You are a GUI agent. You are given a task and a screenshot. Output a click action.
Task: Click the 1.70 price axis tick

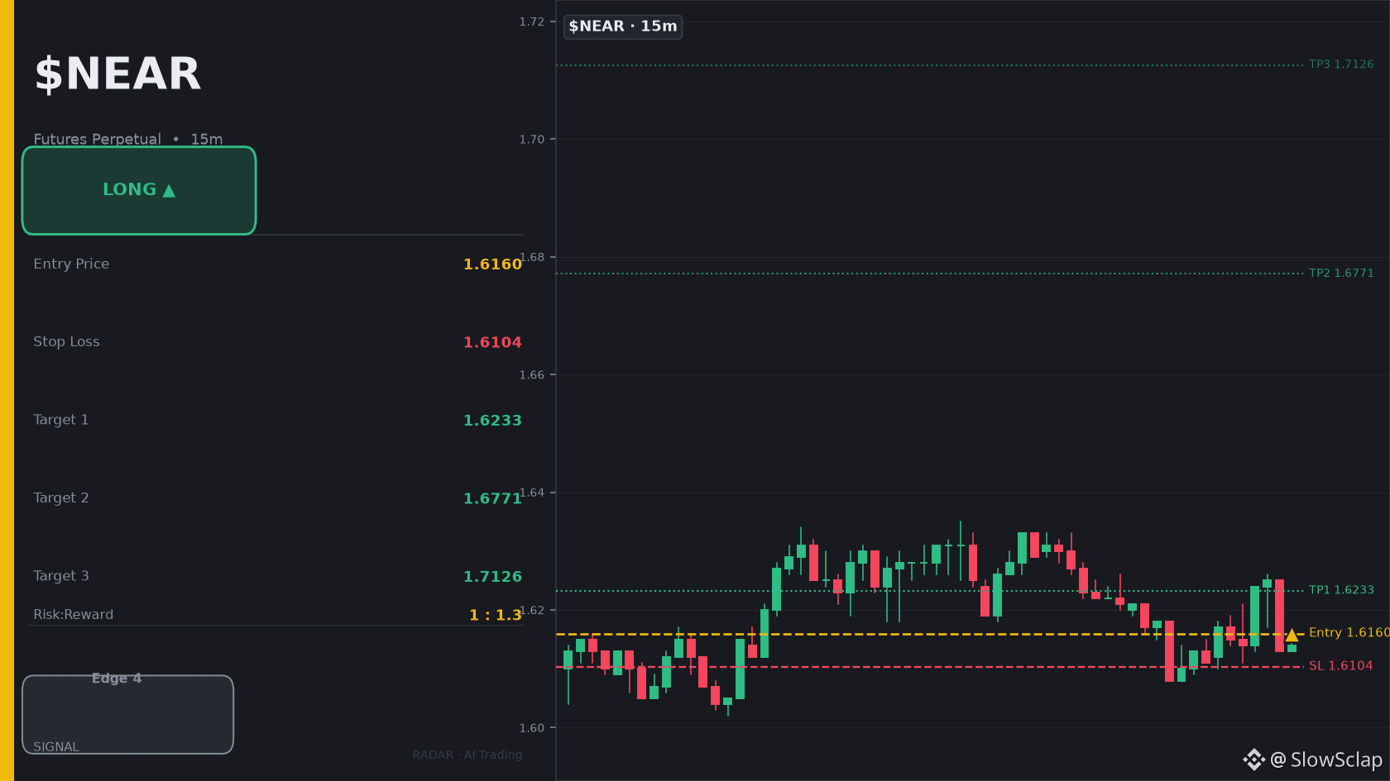[532, 140]
